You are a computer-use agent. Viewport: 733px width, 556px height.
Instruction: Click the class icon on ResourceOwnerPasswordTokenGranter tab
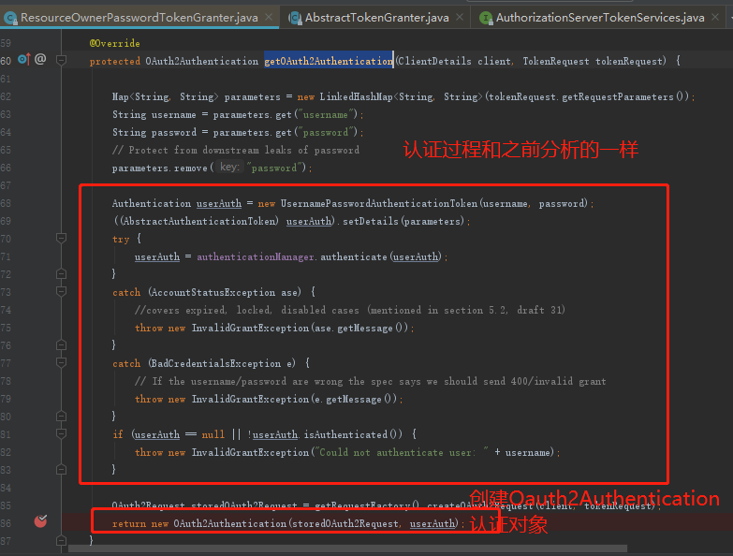10,18
